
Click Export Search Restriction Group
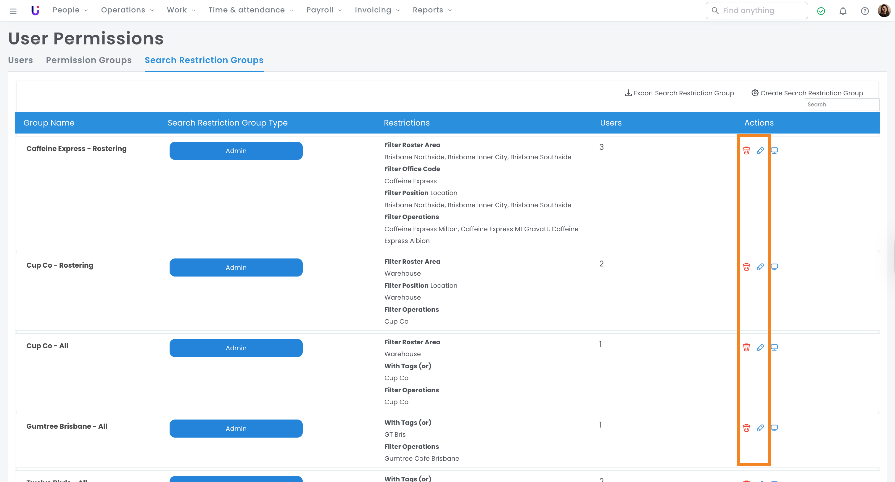(679, 93)
